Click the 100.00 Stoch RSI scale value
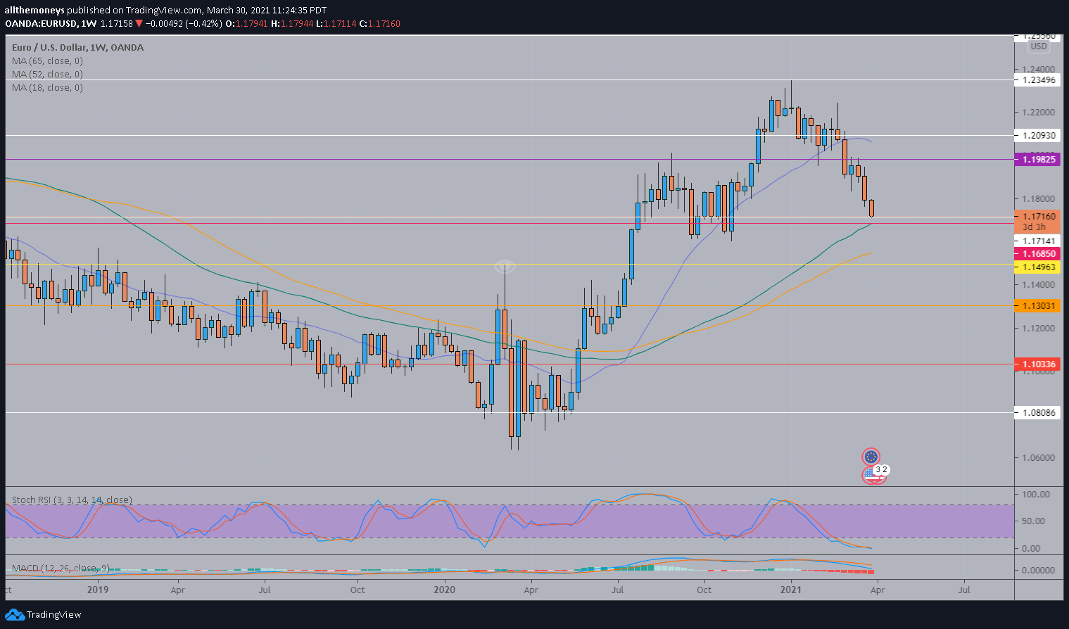1069x629 pixels. pos(1037,495)
